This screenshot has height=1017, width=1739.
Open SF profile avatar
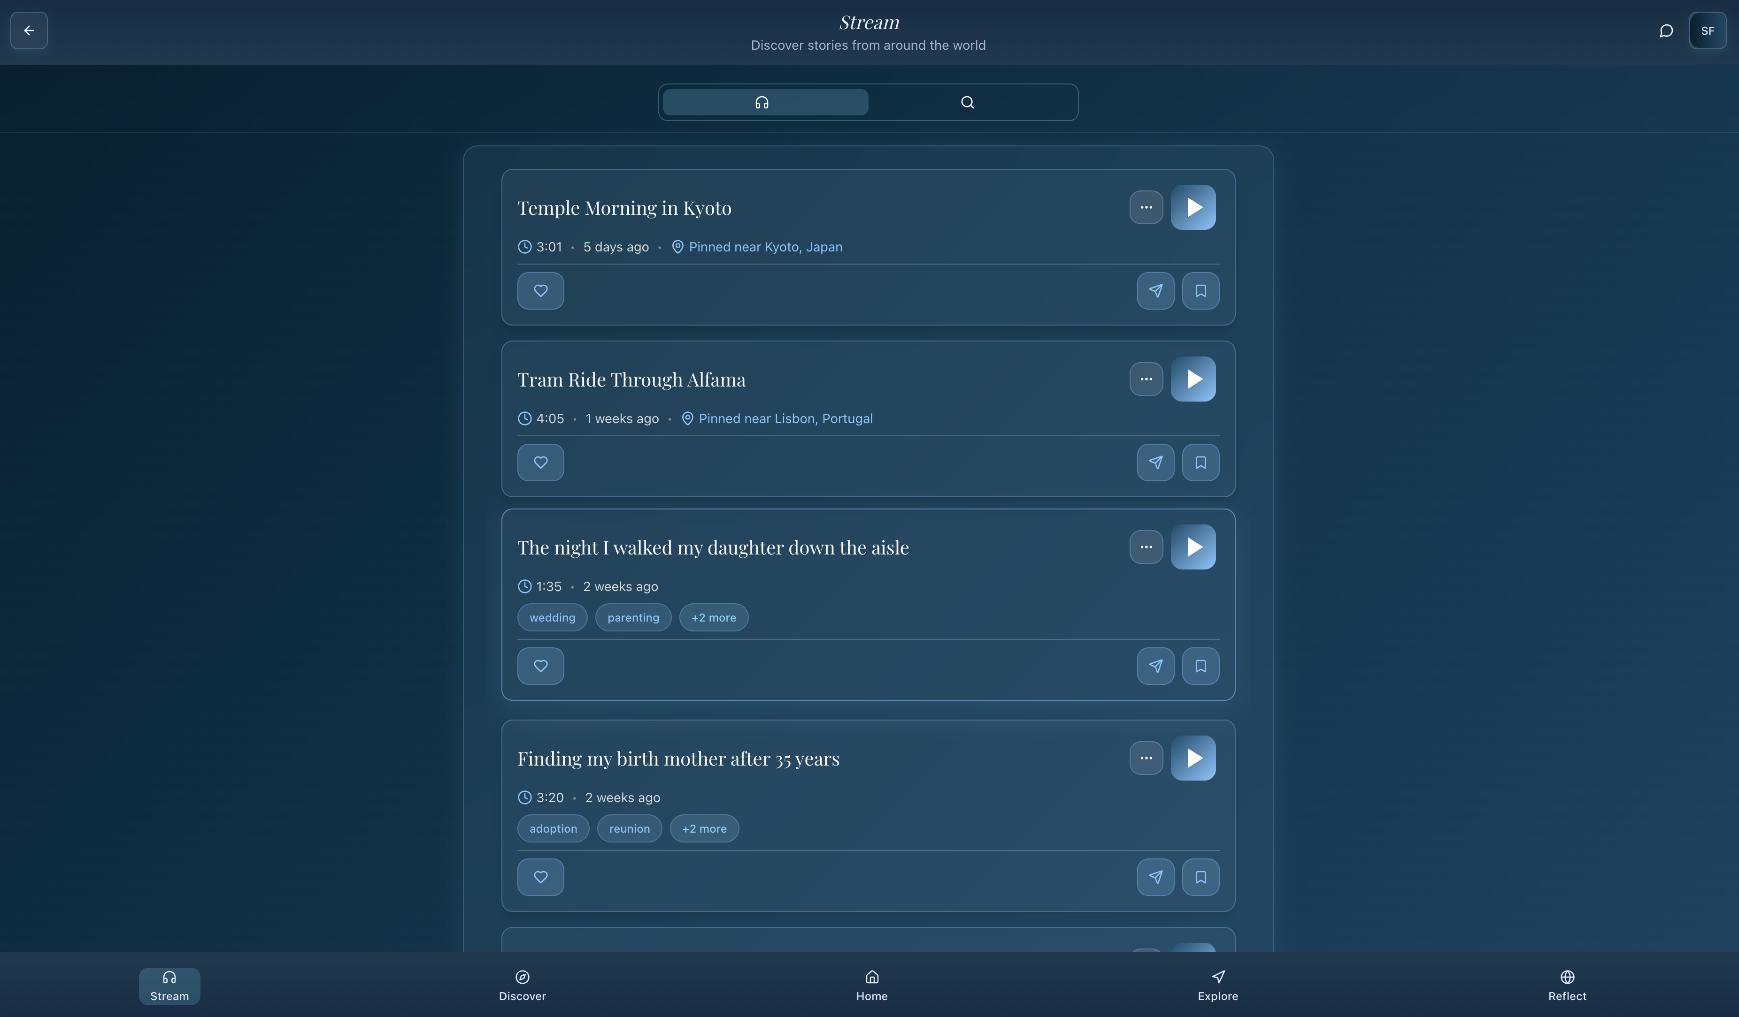(x=1707, y=30)
